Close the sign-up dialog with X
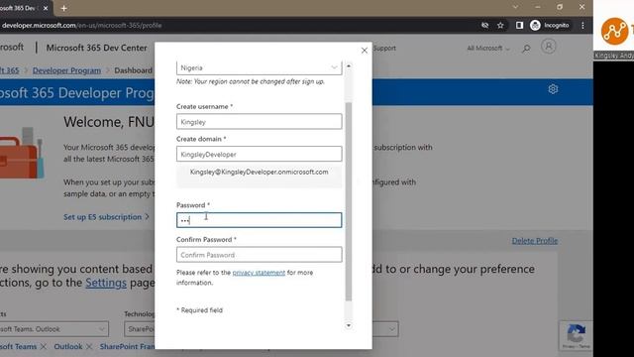Screen dimensions: 634x357 [365, 51]
